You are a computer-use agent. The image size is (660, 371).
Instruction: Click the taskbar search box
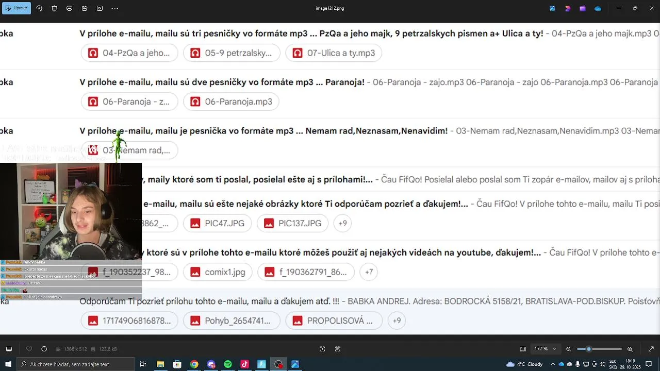[76, 364]
